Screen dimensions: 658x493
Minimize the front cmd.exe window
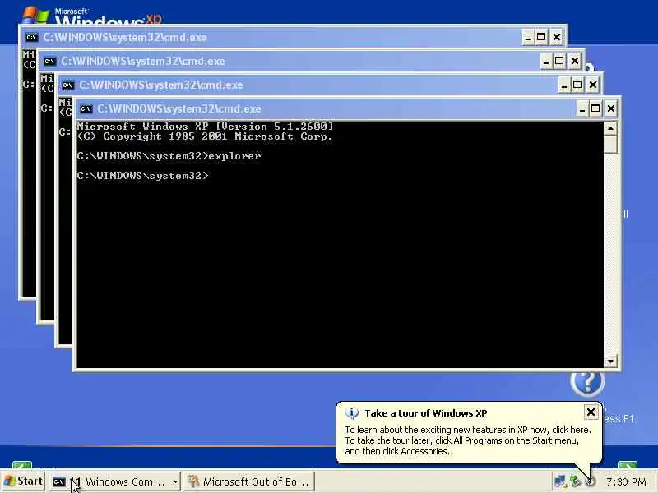coord(582,109)
